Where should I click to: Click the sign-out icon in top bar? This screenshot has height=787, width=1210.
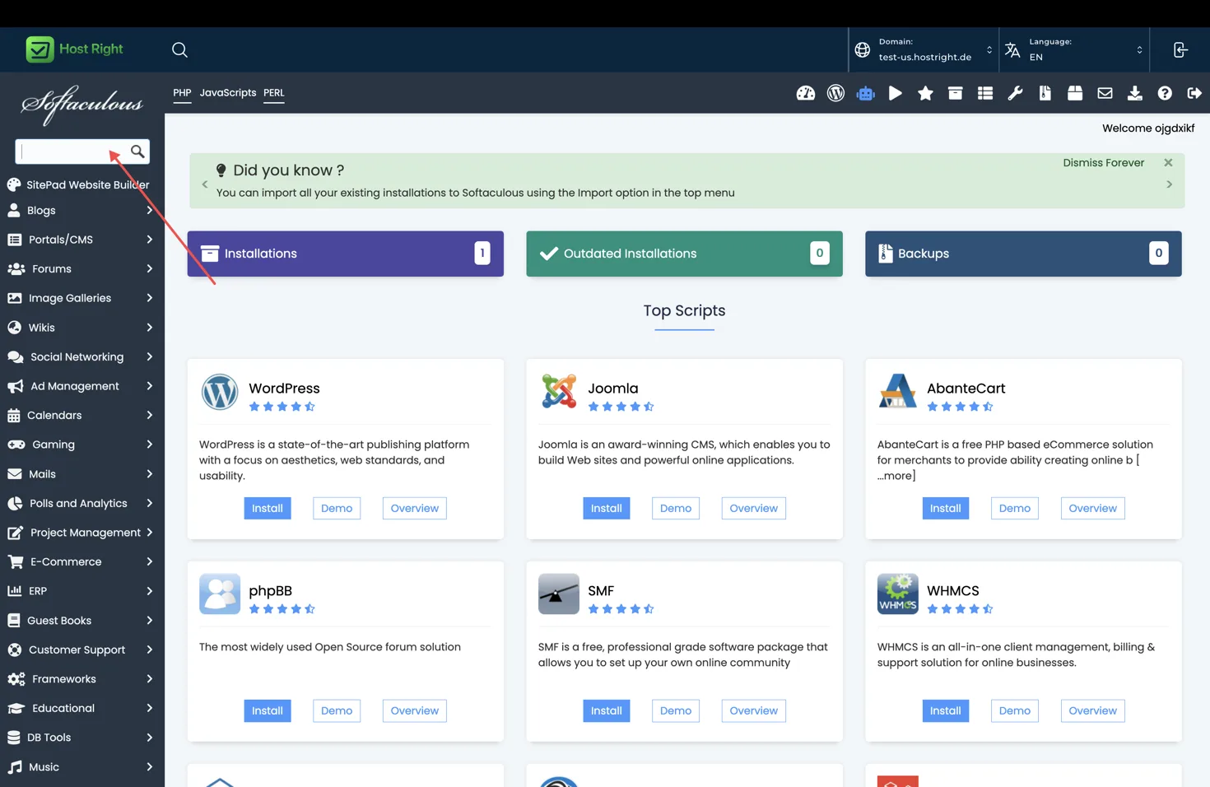click(x=1180, y=49)
